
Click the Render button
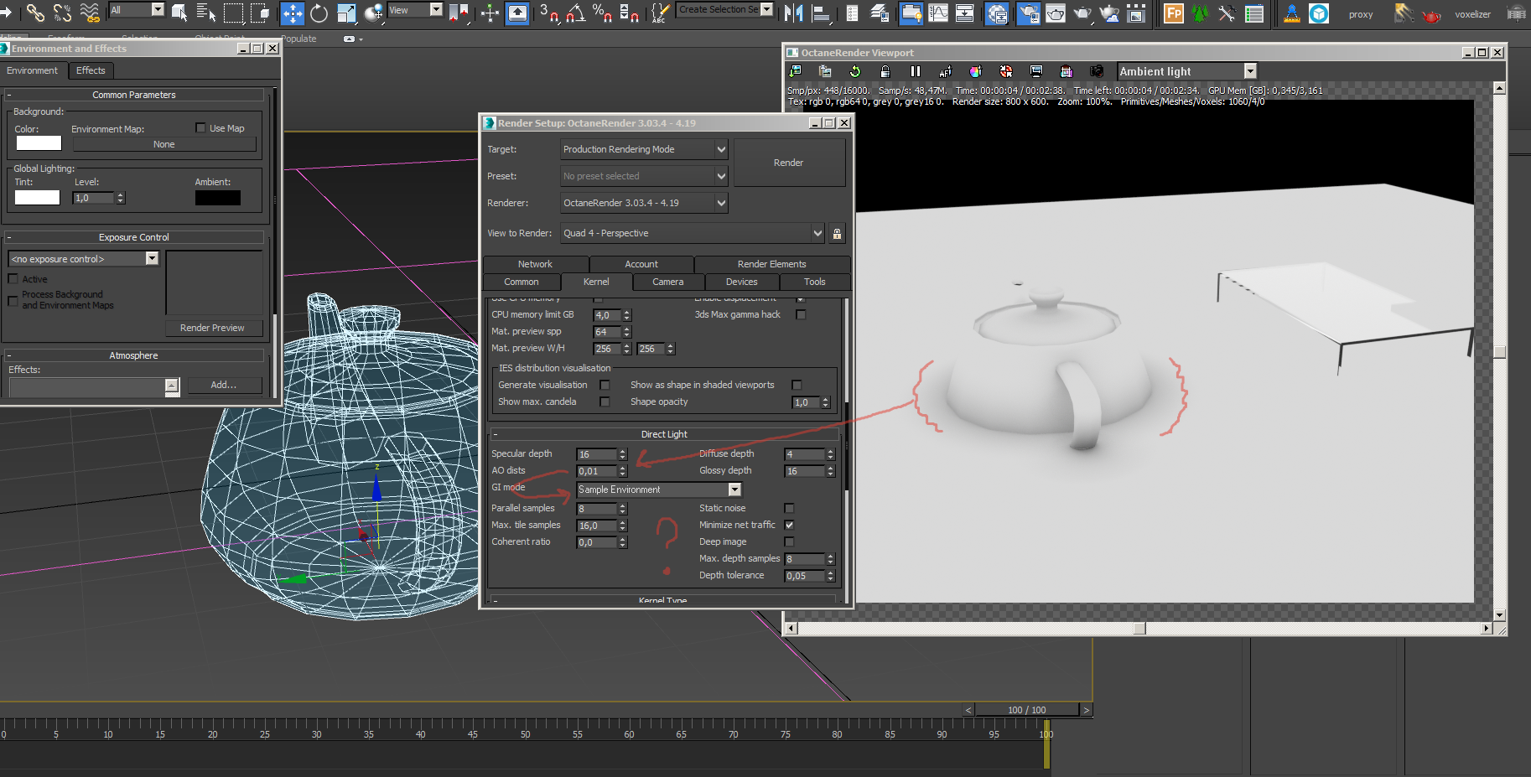point(788,163)
